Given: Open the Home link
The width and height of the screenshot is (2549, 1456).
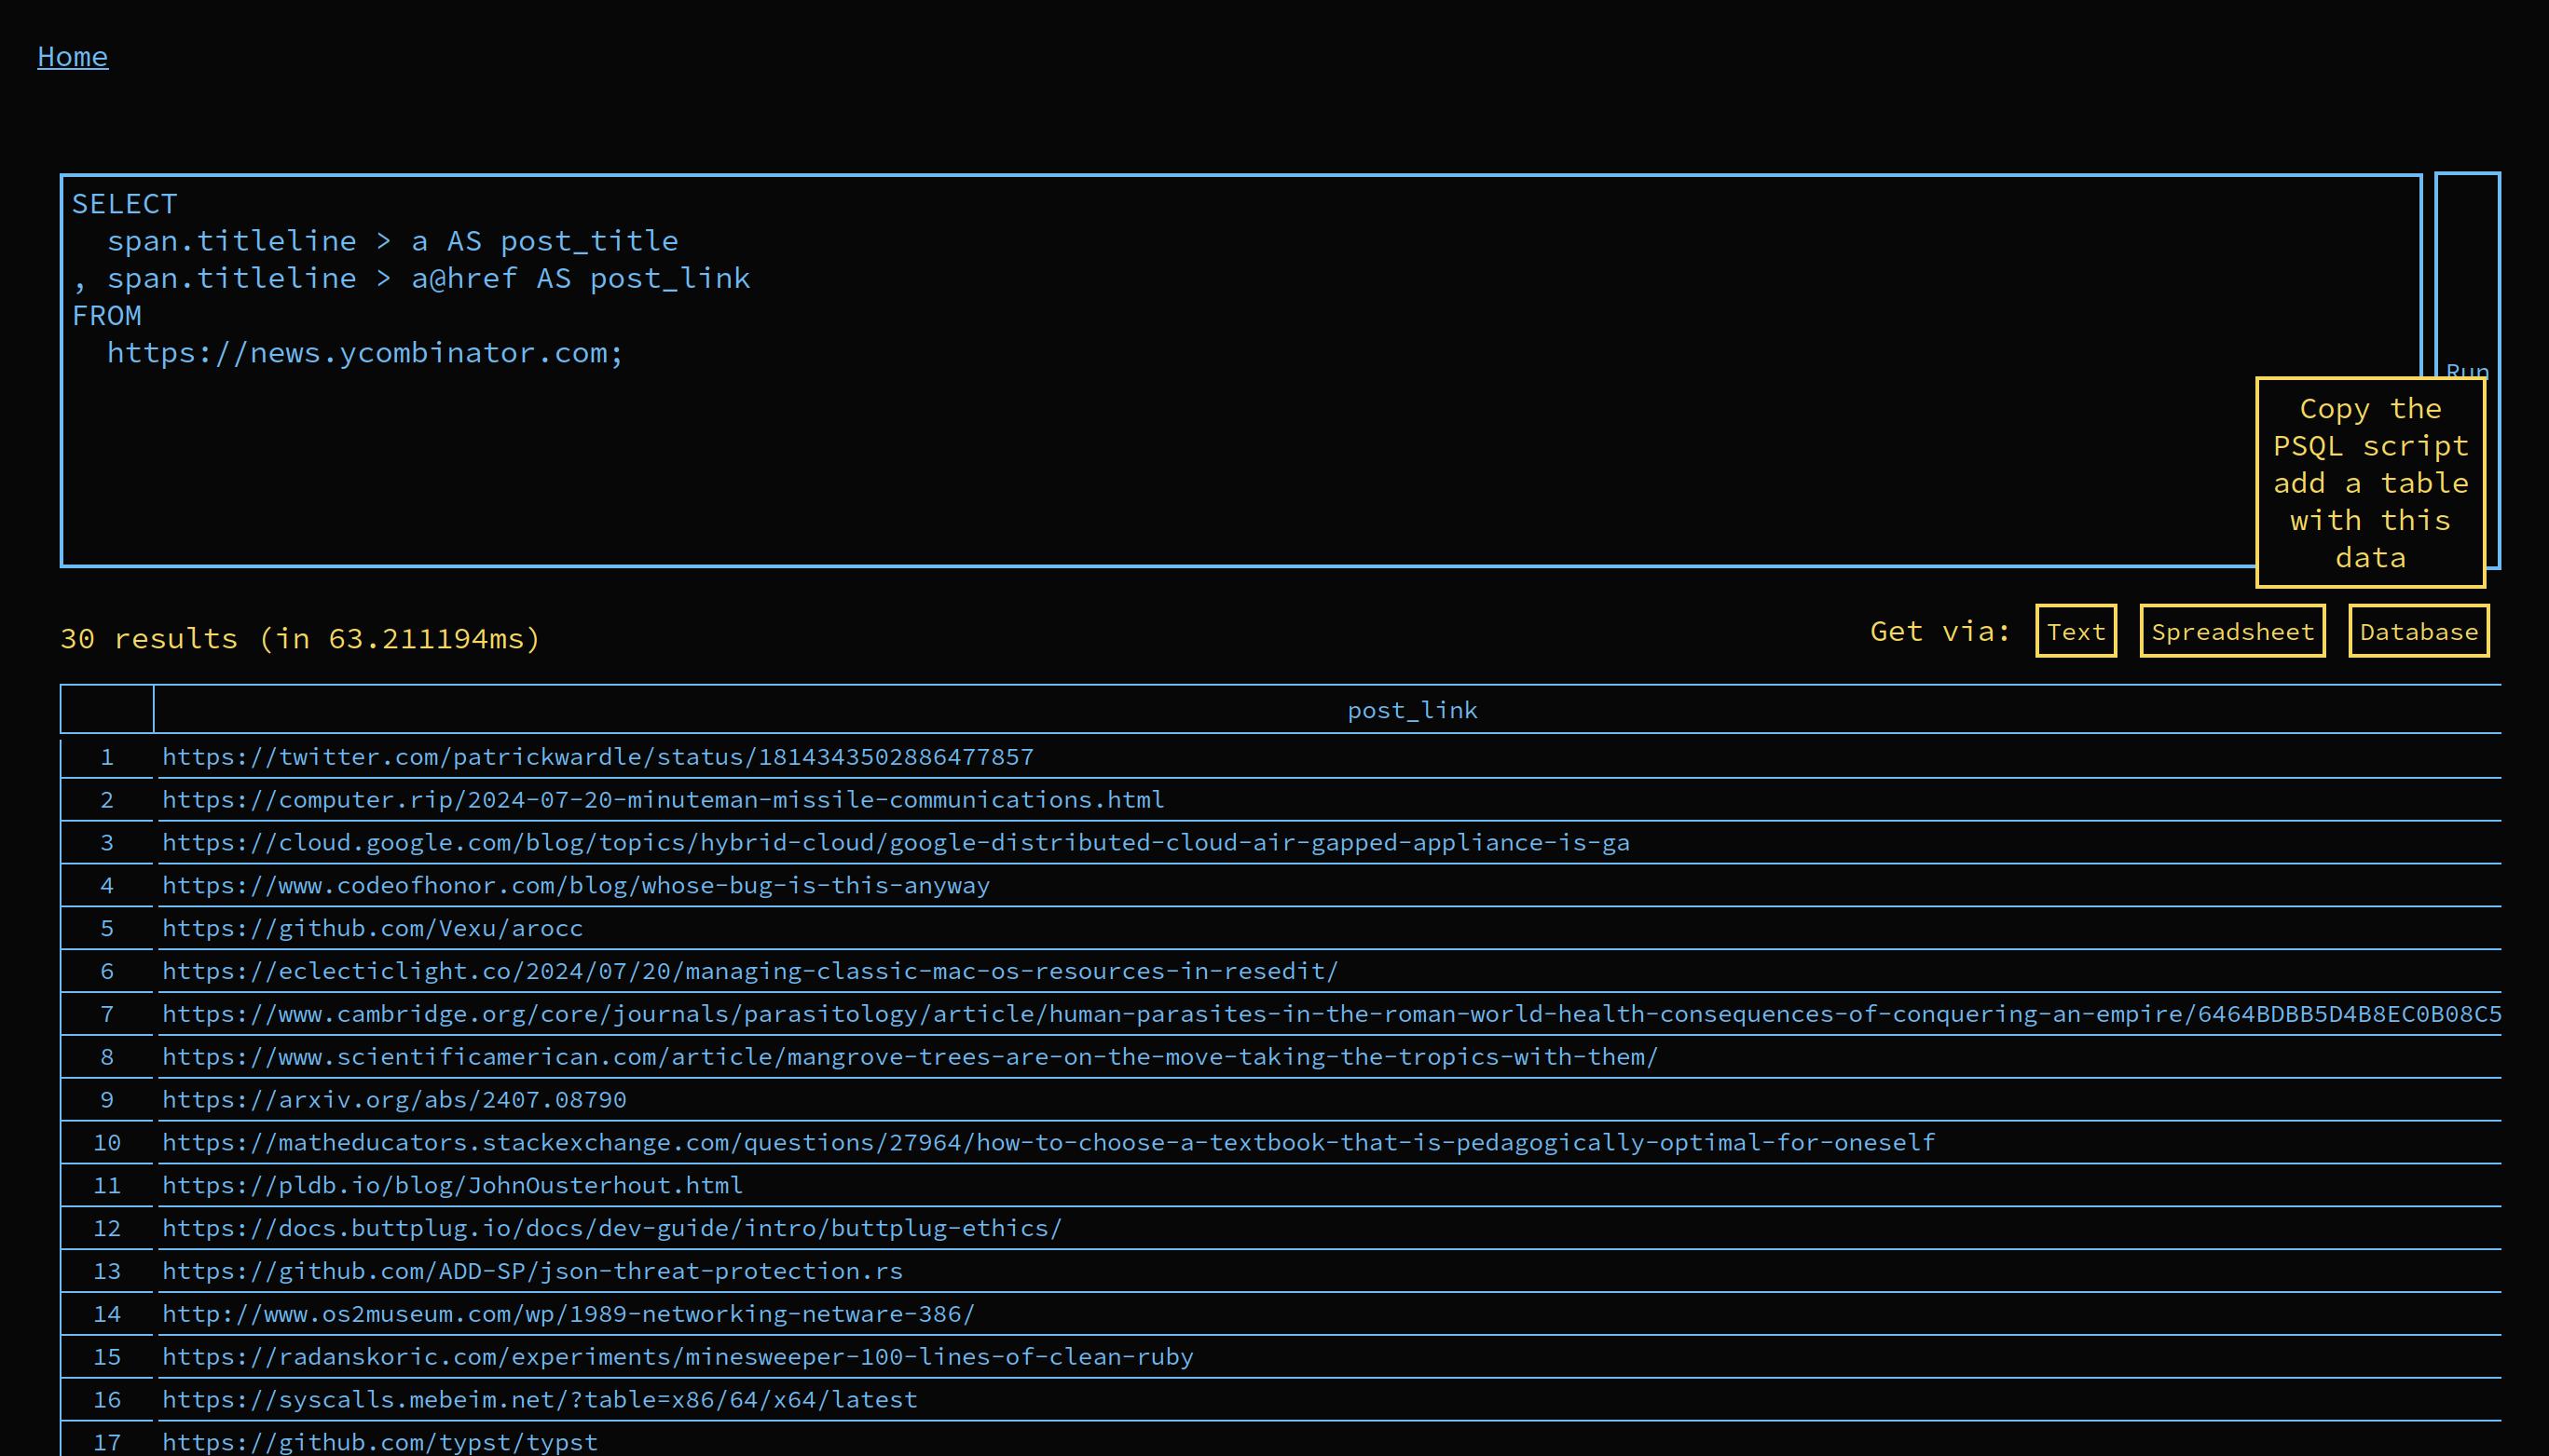Looking at the screenshot, I should pos(72,57).
